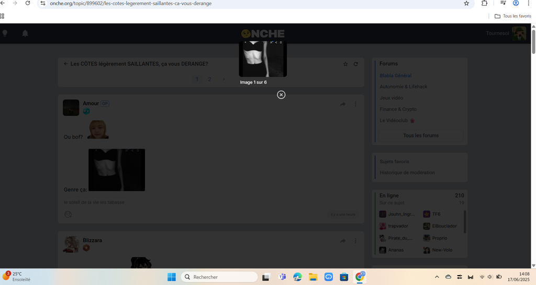Click online user Jouhn_Ingr...
Image resolution: width=536 pixels, height=285 pixels.
(398, 214)
